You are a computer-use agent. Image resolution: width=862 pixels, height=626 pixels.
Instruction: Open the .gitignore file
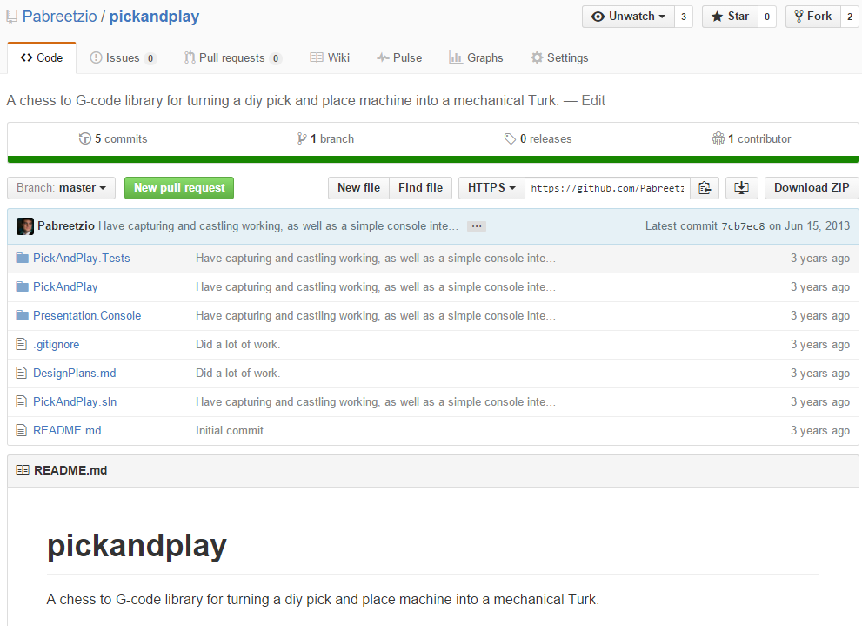(x=56, y=345)
